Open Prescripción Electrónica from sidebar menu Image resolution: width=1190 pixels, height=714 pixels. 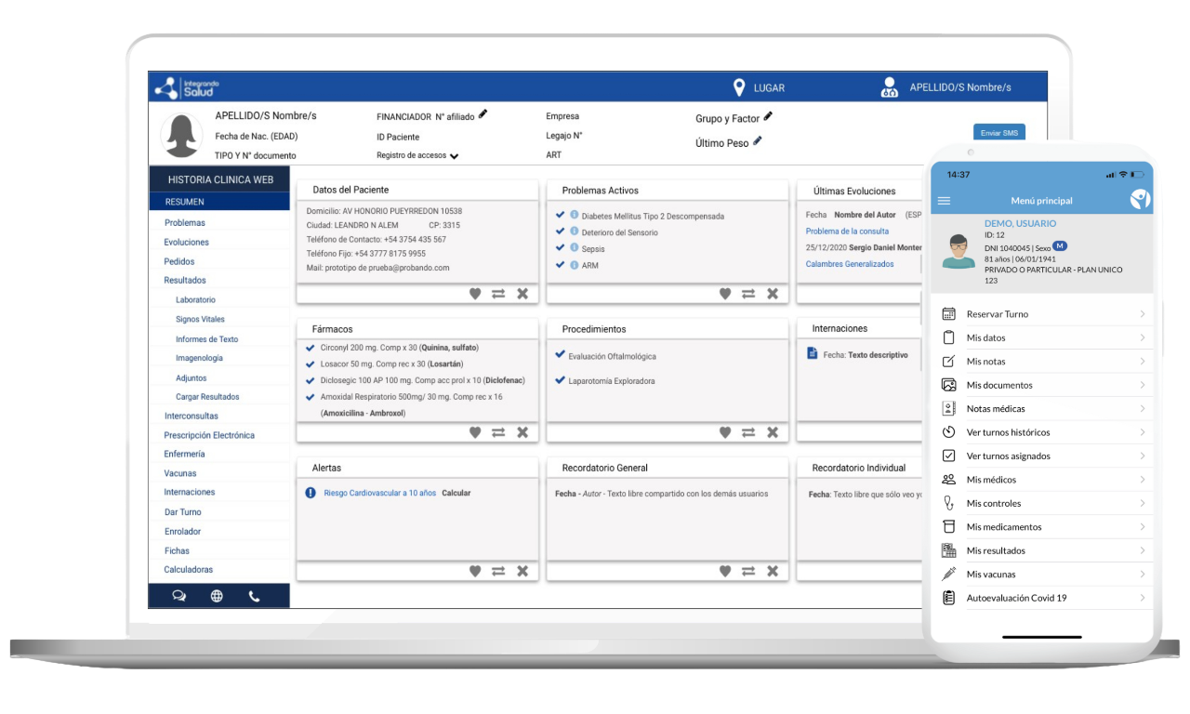[x=209, y=435]
